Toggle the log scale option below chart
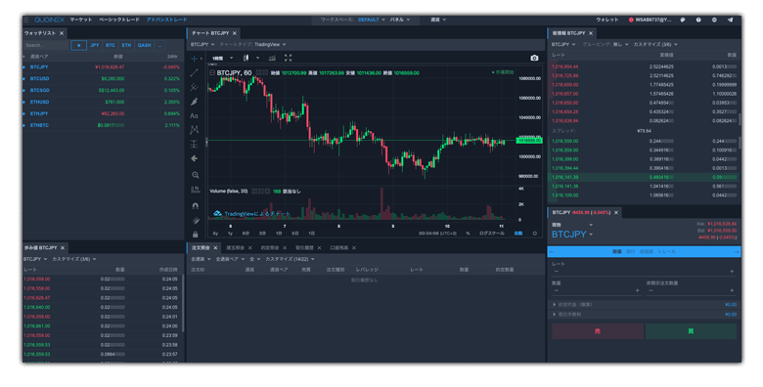Screen dimensions: 763x387 click(492, 234)
